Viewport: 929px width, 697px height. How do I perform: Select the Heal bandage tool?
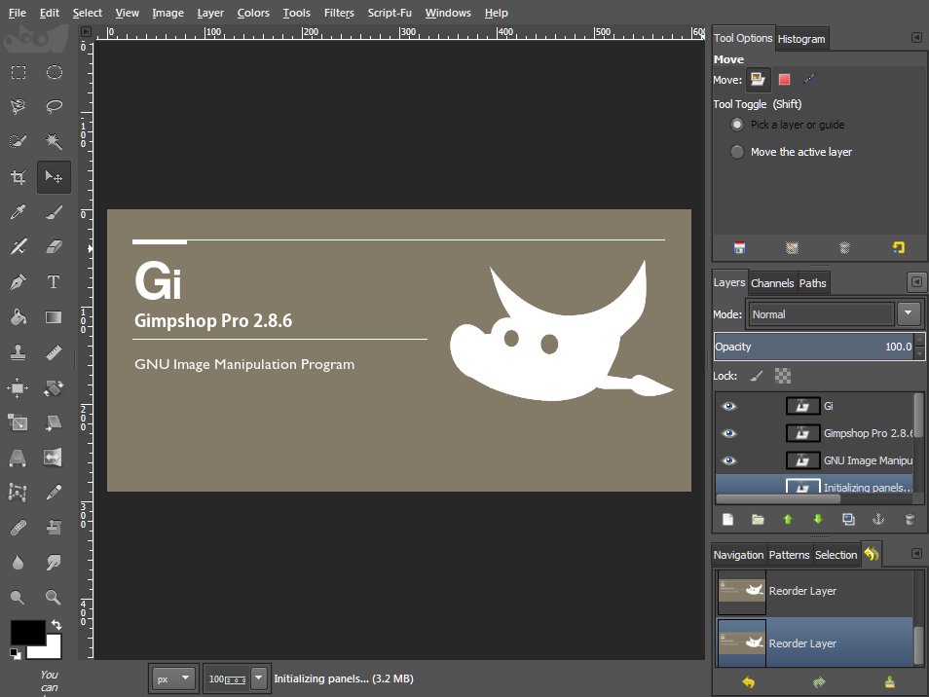(19, 527)
